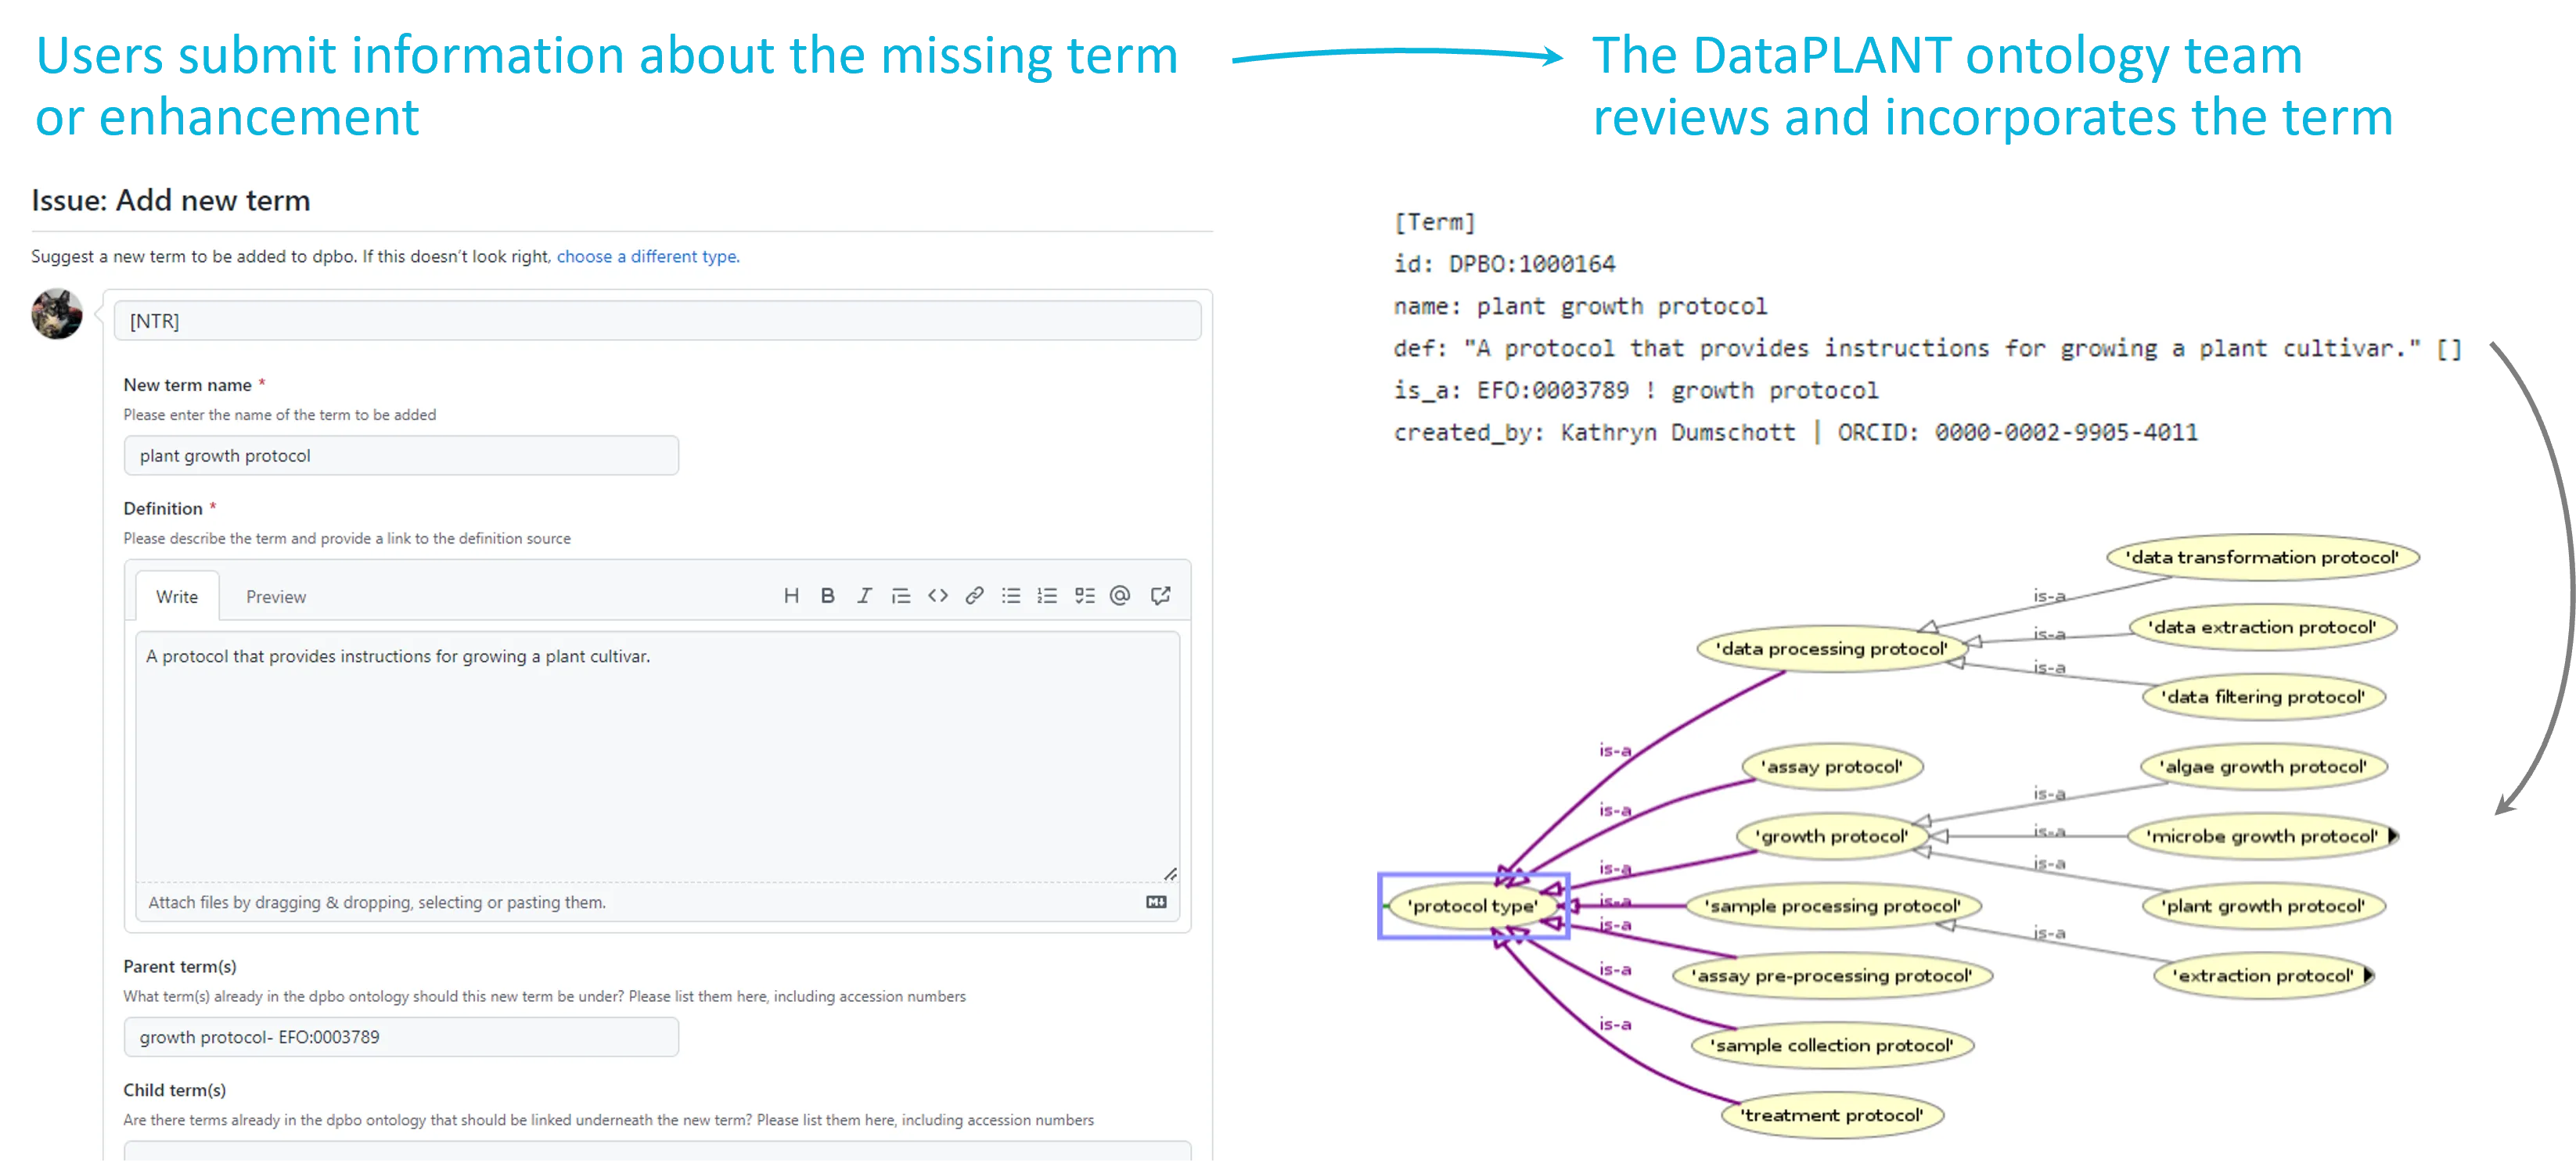Image resolution: width=2576 pixels, height=1166 pixels.
Task: Switch to the Write tab
Action: point(178,596)
